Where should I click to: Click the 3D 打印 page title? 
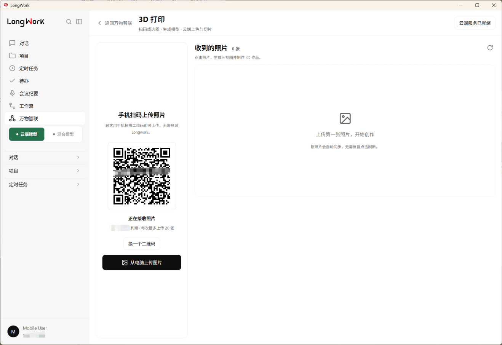(x=152, y=19)
